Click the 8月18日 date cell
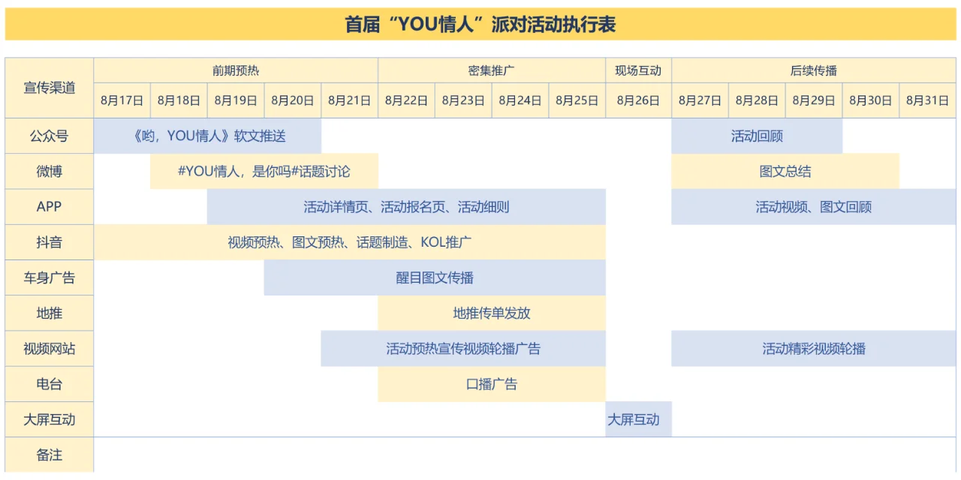The width and height of the screenshot is (961, 480). (179, 100)
